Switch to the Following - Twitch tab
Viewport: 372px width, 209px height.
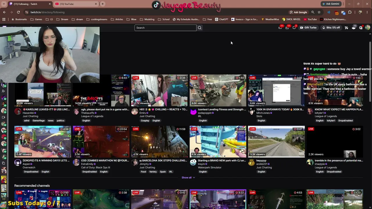[30, 4]
